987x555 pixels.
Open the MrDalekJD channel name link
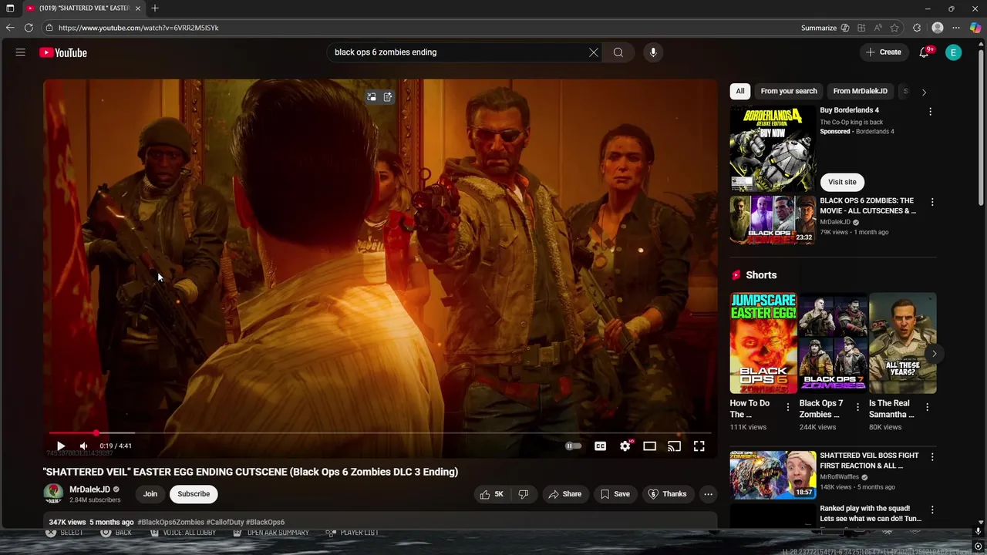[x=89, y=489]
